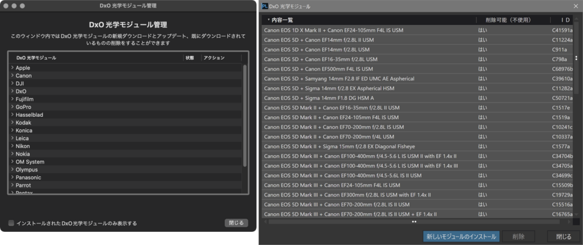Click the 削除 button
This screenshot has height=245, width=583.
(518, 236)
